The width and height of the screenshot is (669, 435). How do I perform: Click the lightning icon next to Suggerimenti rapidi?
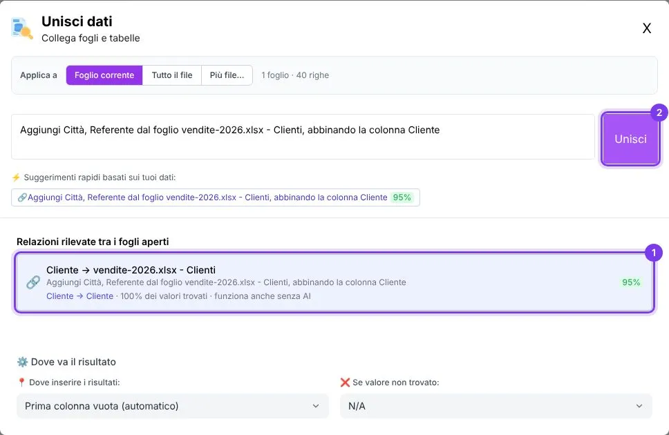(x=16, y=177)
